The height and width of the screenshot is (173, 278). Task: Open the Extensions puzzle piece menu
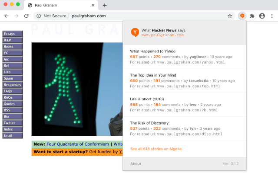coord(252,16)
